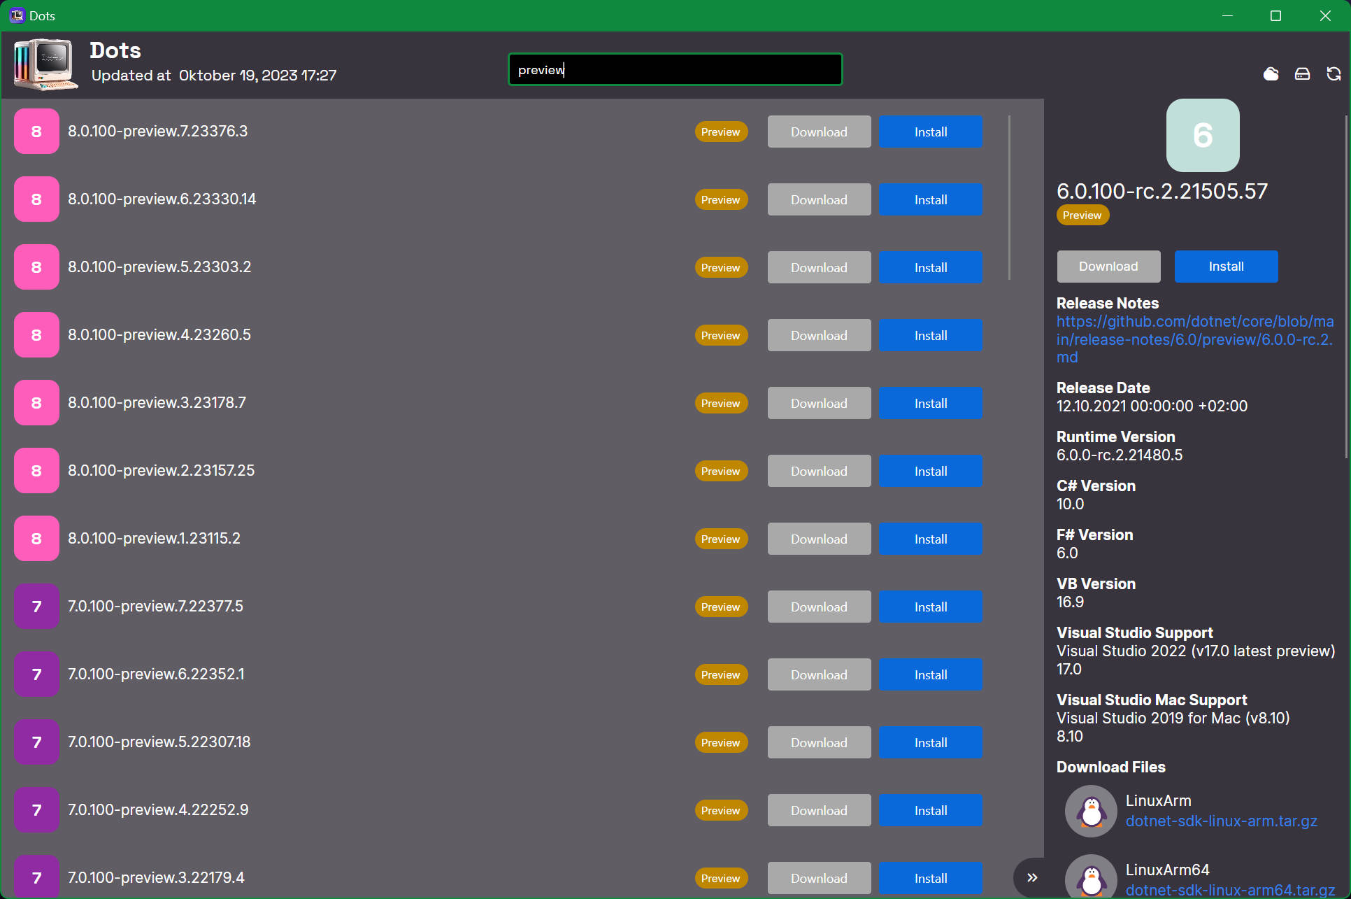Click the LinuxArm64 penguin icon
This screenshot has height=899, width=1351.
coord(1091,879)
